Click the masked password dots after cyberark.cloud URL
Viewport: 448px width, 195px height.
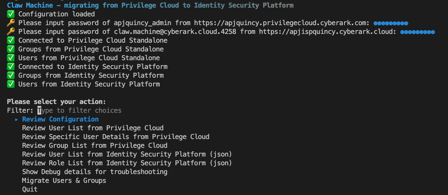click(417, 32)
